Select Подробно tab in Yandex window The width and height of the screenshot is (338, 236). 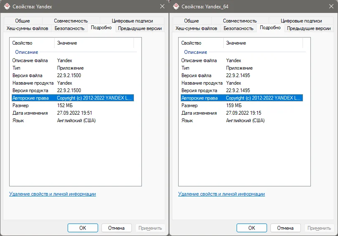click(x=101, y=28)
